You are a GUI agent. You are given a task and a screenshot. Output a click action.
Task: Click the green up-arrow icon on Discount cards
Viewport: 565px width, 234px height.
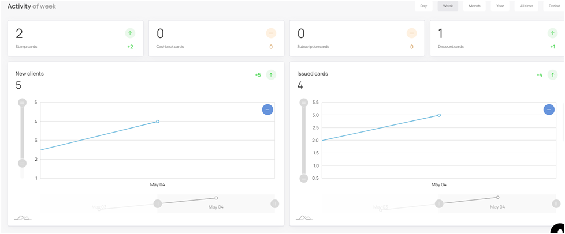click(x=552, y=33)
